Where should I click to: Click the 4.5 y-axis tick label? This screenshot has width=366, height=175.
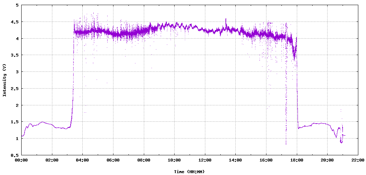click(x=15, y=22)
